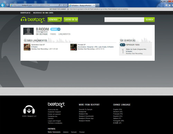Refresh the page from the address bar
Image resolution: width=173 pixels, height=134 pixels.
[64, 5]
